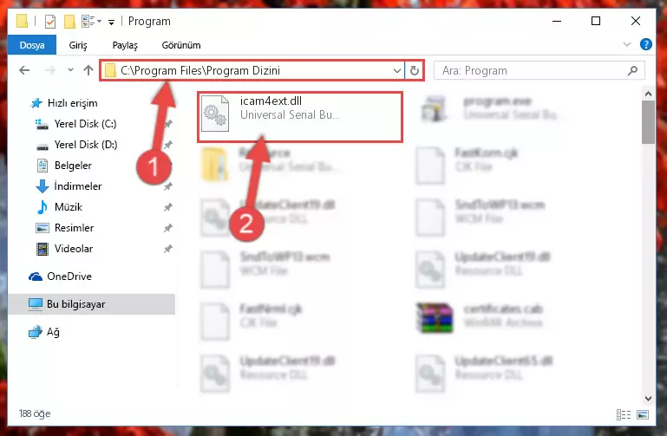This screenshot has width=667, height=436.
Task: Click the vertical scrollbar down arrow
Action: [x=648, y=399]
